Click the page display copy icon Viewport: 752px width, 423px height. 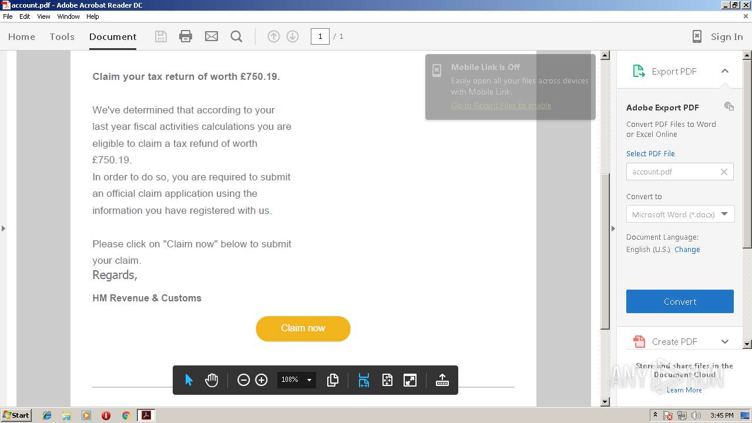click(x=333, y=380)
